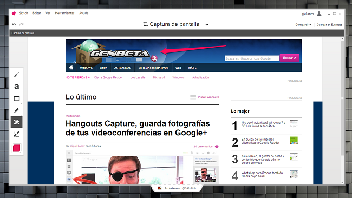352x198 pixels.
Task: Click the author Miguel López link
Action: (77, 146)
